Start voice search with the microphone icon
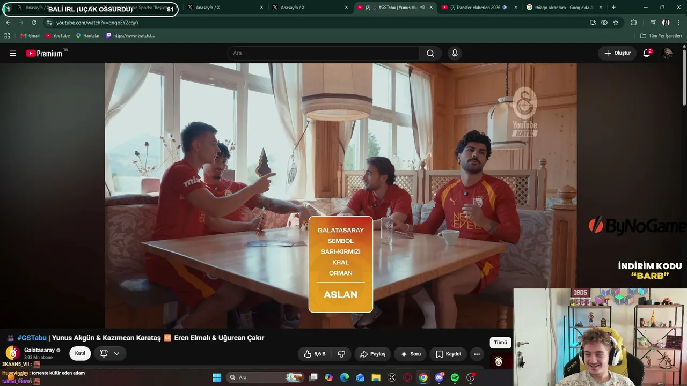This screenshot has height=386, width=687. (455, 53)
